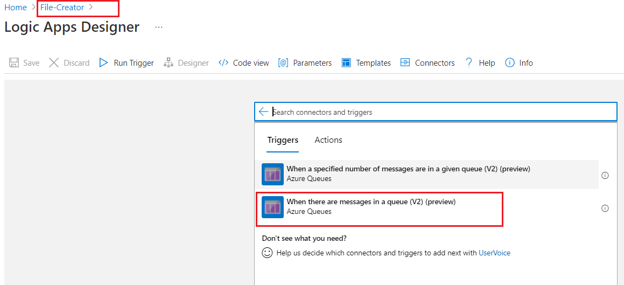
Task: Click back arrow in the search box
Action: coord(263,112)
